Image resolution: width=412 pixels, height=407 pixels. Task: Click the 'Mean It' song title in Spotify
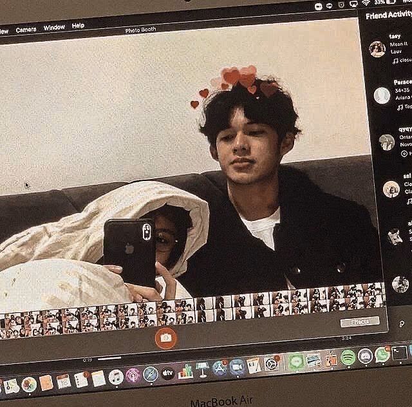(x=398, y=44)
